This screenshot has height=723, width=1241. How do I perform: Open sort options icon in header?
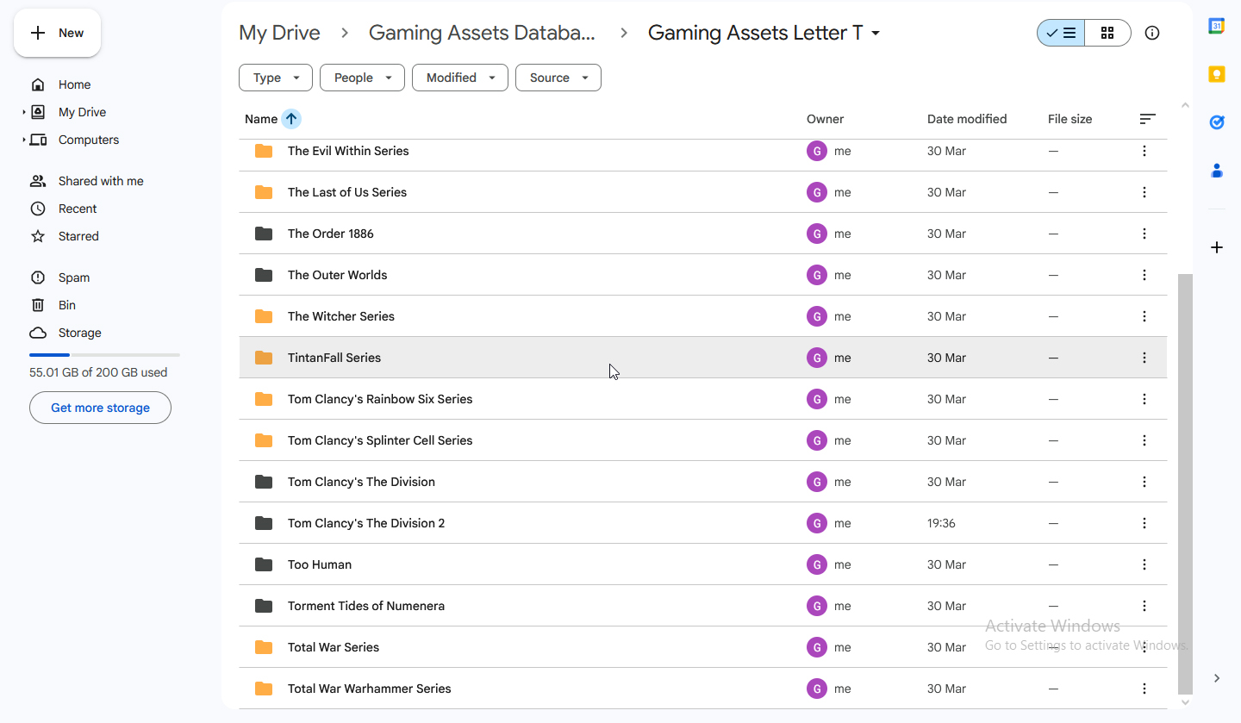point(1147,119)
